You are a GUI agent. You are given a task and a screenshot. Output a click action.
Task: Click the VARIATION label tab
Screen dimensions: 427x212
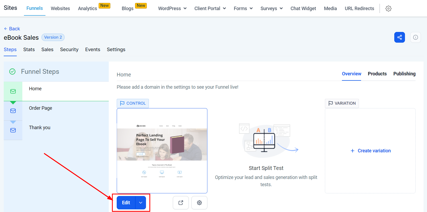(342, 103)
